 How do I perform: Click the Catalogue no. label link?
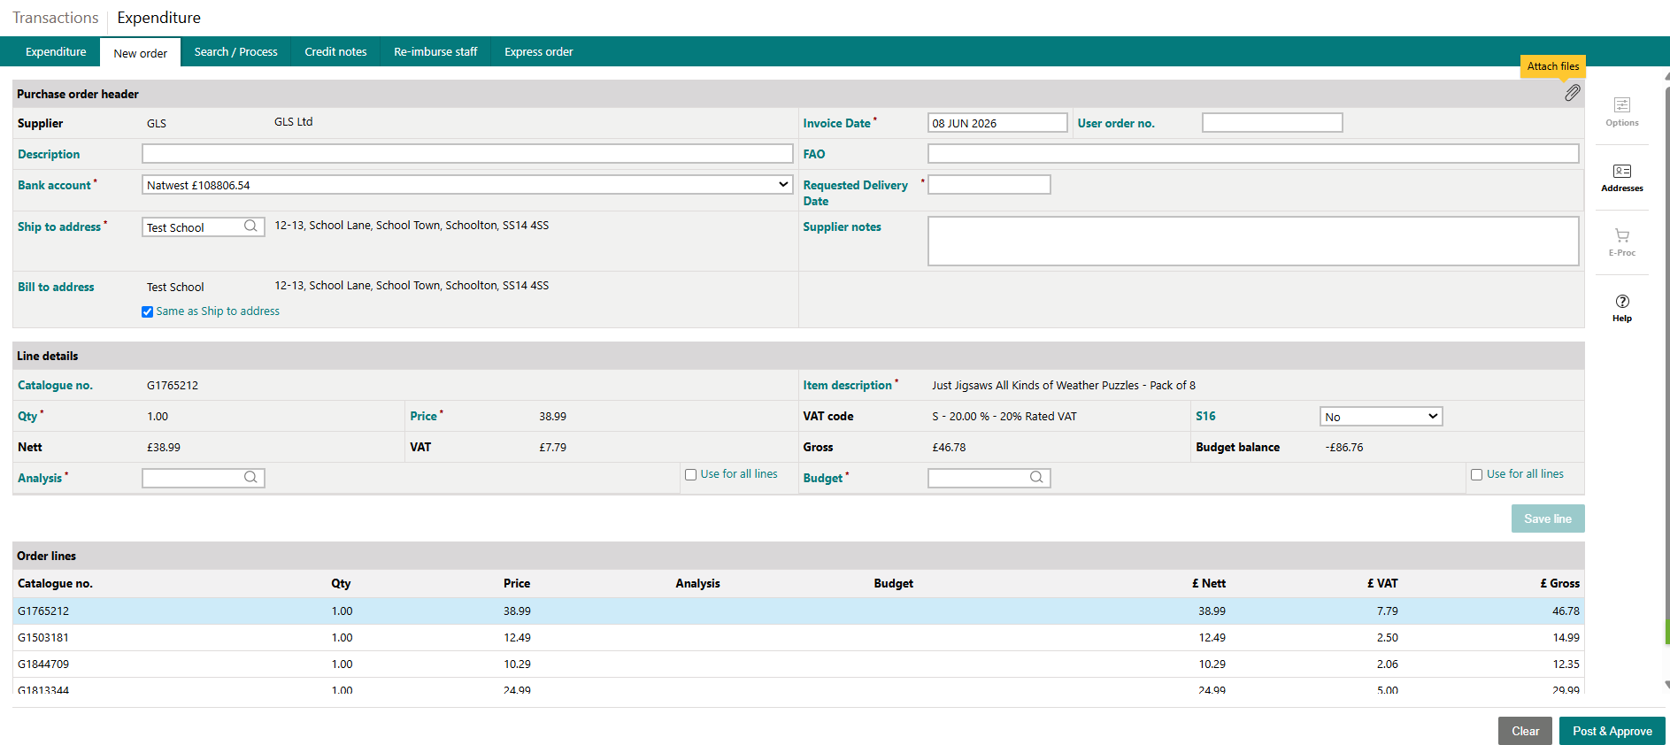coord(55,385)
